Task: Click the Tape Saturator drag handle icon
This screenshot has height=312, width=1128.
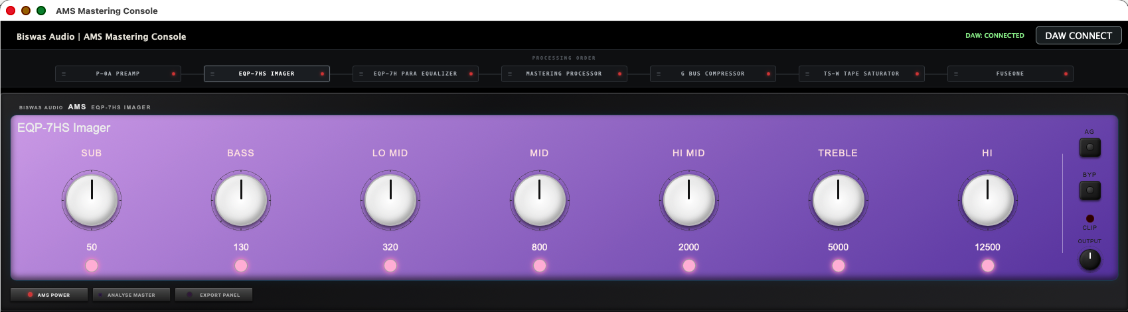Action: pyautogui.click(x=807, y=74)
